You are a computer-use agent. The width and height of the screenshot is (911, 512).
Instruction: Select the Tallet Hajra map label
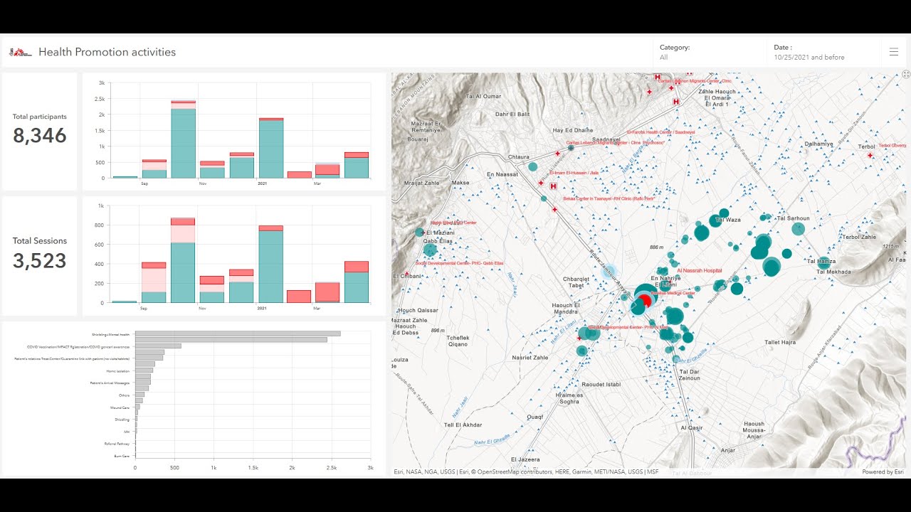[780, 342]
